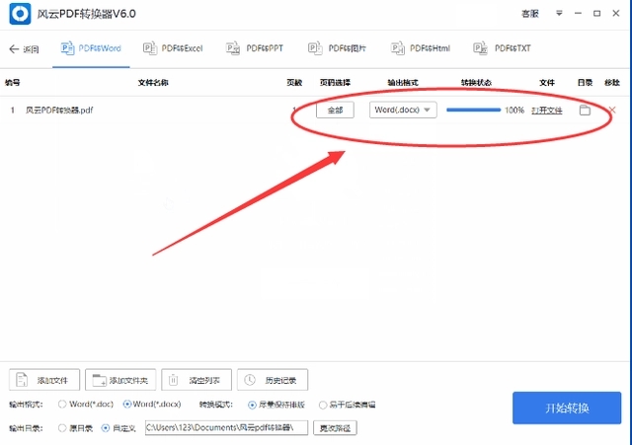Click the output directory path field

coord(226,428)
